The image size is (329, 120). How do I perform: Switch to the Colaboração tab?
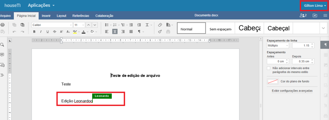[x=104, y=16]
